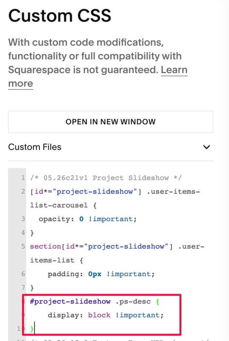Image resolution: width=229 pixels, height=341 pixels.
Task: Click the list-carousel { wrapped line
Action: pyautogui.click(x=63, y=205)
